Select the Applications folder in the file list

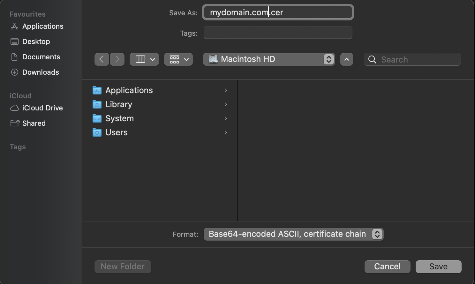click(x=129, y=90)
